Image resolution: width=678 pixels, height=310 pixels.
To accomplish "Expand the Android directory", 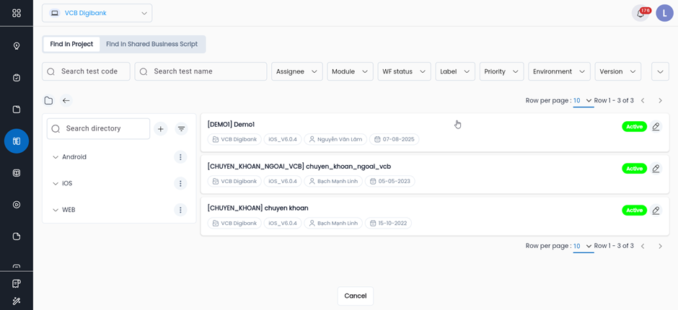I will 56,157.
